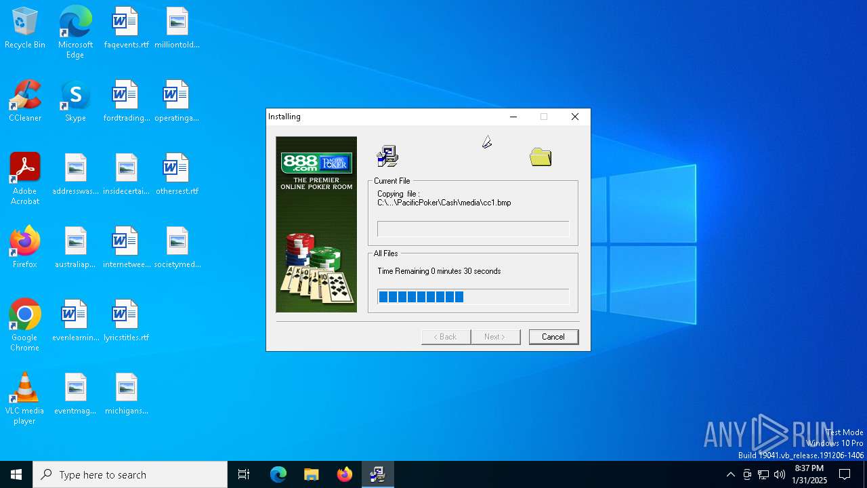Select australiap image file on desktop
This screenshot has height=488, width=867.
[x=75, y=247]
